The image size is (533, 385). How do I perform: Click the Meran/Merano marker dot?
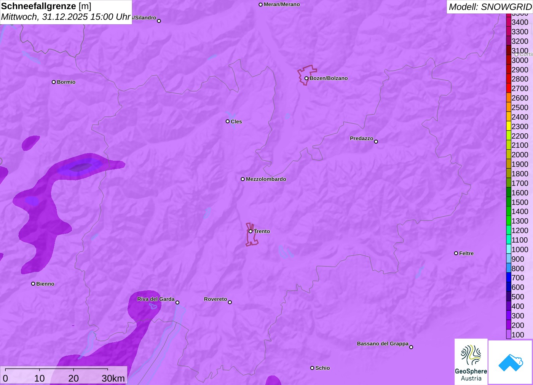(x=261, y=5)
